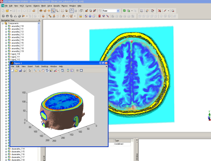Open the Free selection mode dropdown
The height and width of the screenshot is (161, 211).
coord(118,11)
